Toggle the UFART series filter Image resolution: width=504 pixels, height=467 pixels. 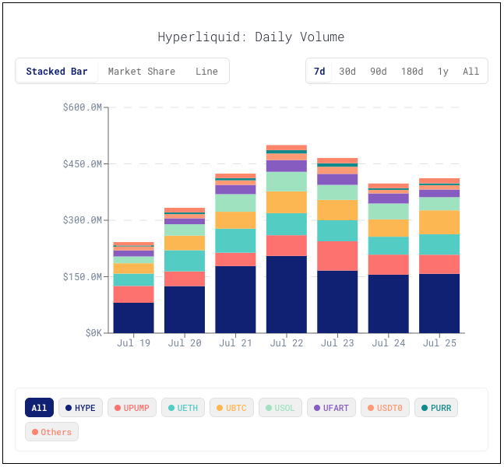pos(331,408)
